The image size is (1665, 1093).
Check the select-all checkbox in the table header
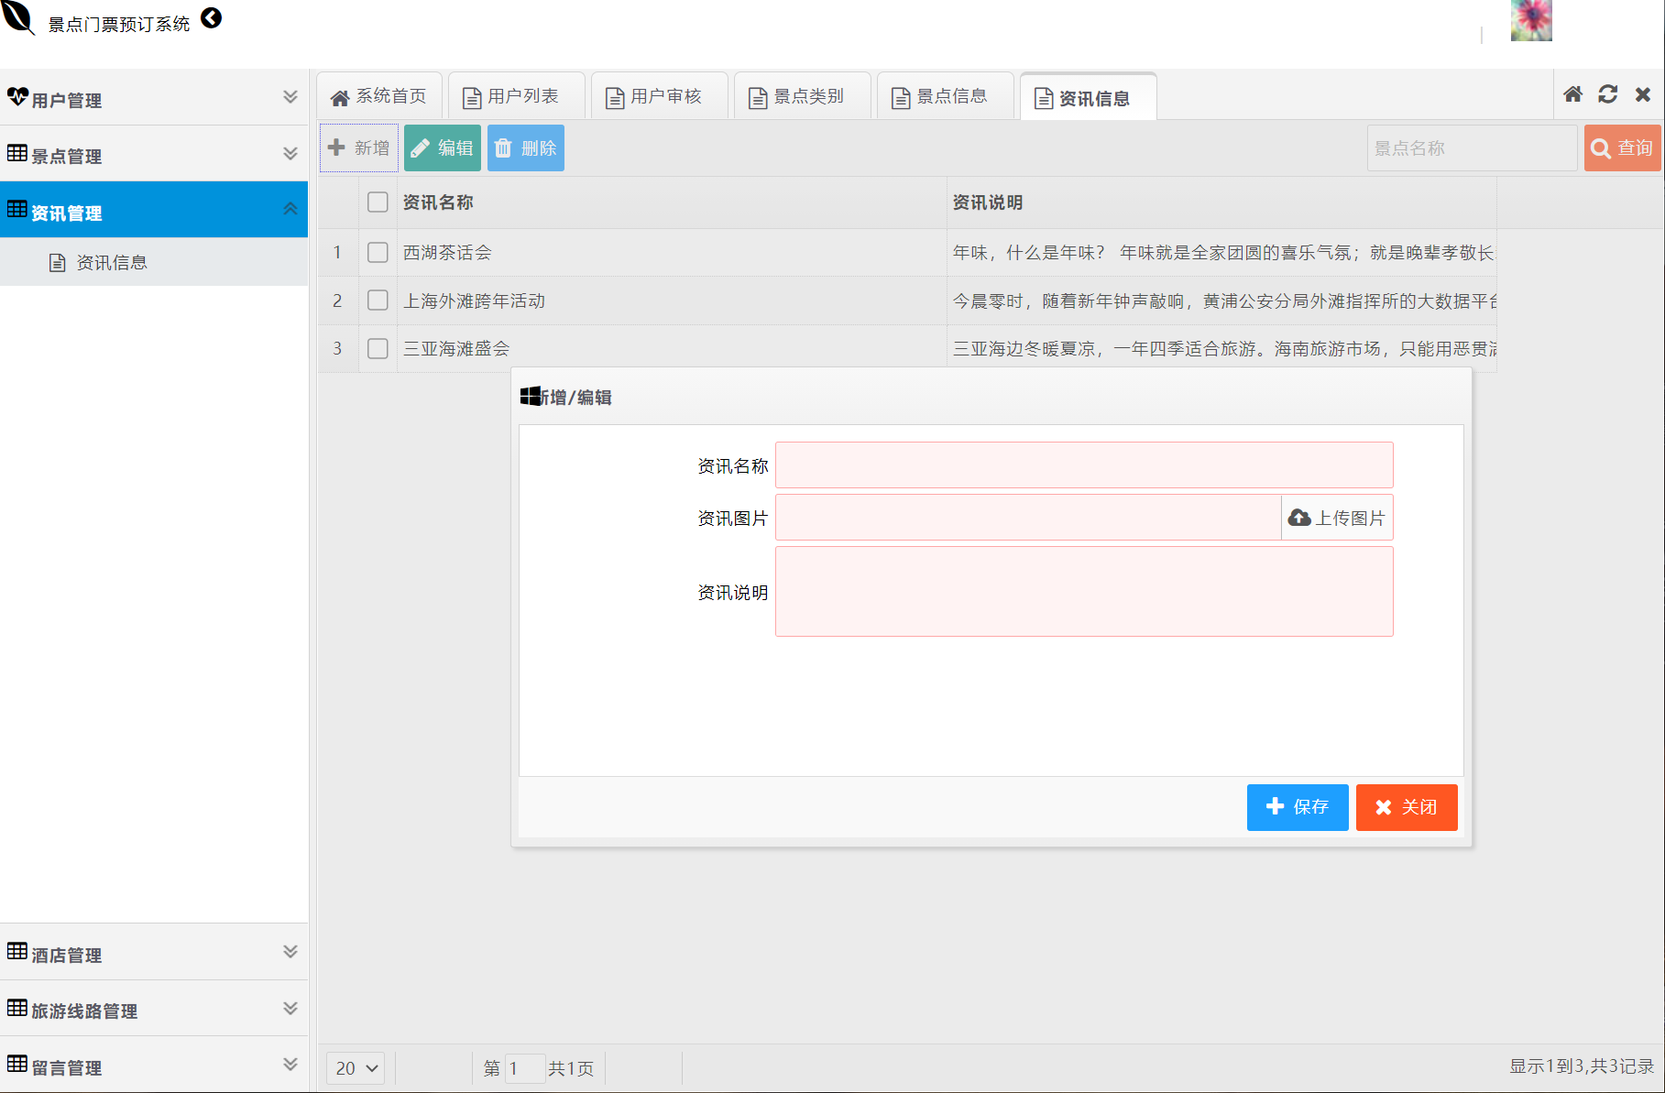(377, 202)
